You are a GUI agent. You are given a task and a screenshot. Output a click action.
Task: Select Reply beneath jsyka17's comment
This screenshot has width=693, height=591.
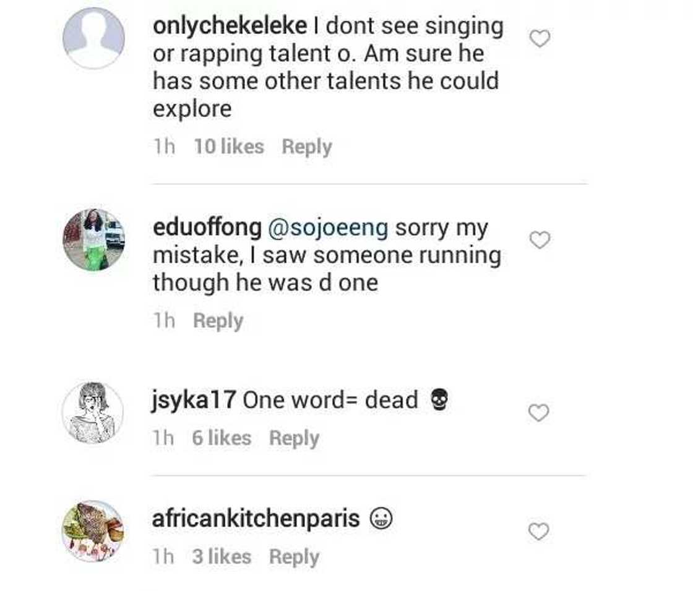pos(294,438)
